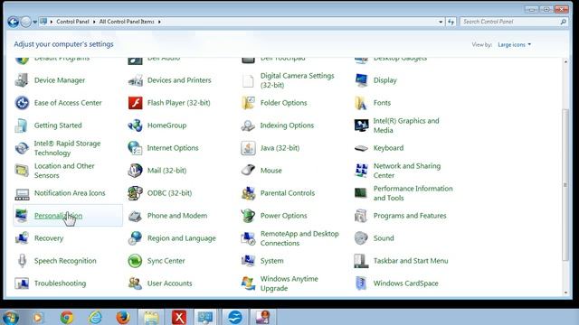Select Control Panel in the address breadcrumb
The image size is (579, 325).
point(72,22)
